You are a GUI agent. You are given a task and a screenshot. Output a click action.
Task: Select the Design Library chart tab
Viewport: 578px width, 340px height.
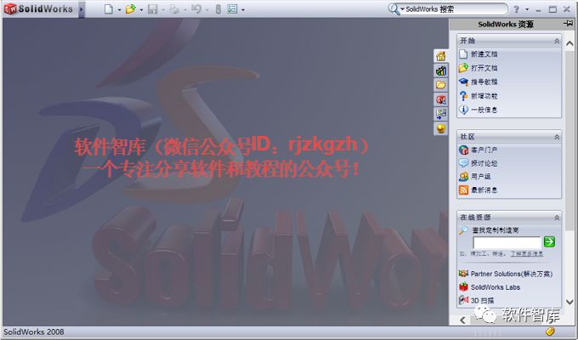click(441, 71)
